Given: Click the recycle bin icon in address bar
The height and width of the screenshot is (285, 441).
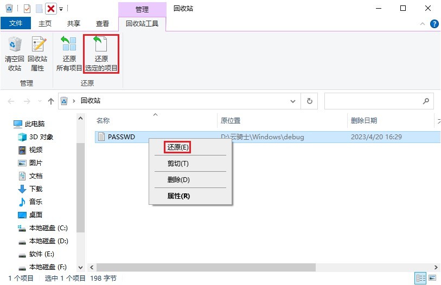Looking at the screenshot, I should (x=64, y=101).
